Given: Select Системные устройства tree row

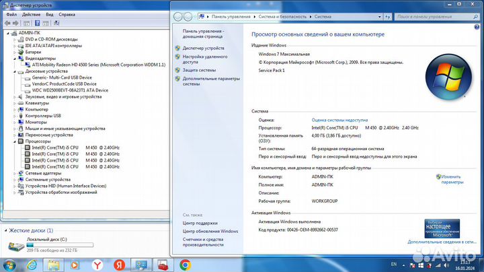Looking at the screenshot, I should (48, 180).
